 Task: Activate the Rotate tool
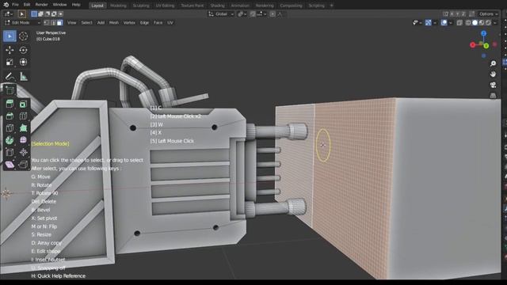23,50
